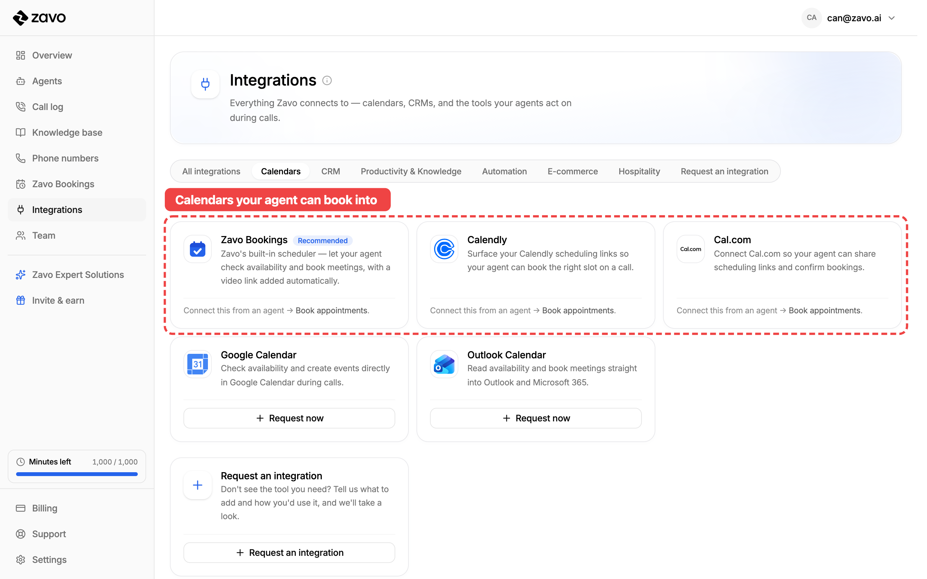Follow Book appointments link in Zavo Bookings card
The height and width of the screenshot is (579, 927).
[x=331, y=310]
